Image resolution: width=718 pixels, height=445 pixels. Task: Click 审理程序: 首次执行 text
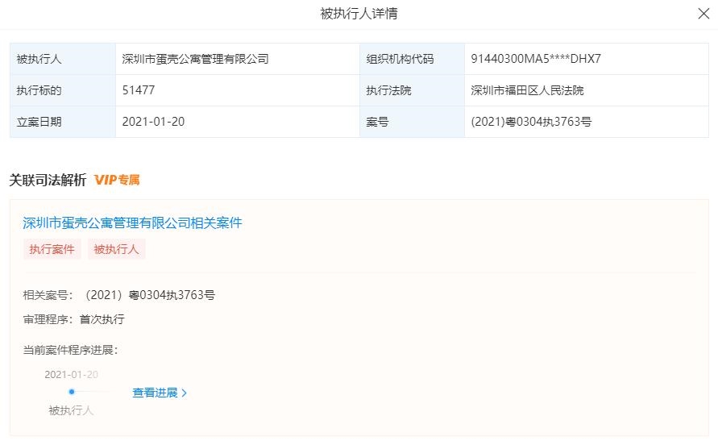(x=73, y=319)
